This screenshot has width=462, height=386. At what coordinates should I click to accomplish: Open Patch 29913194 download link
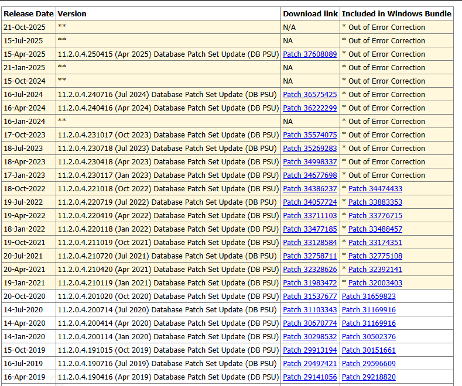point(310,350)
